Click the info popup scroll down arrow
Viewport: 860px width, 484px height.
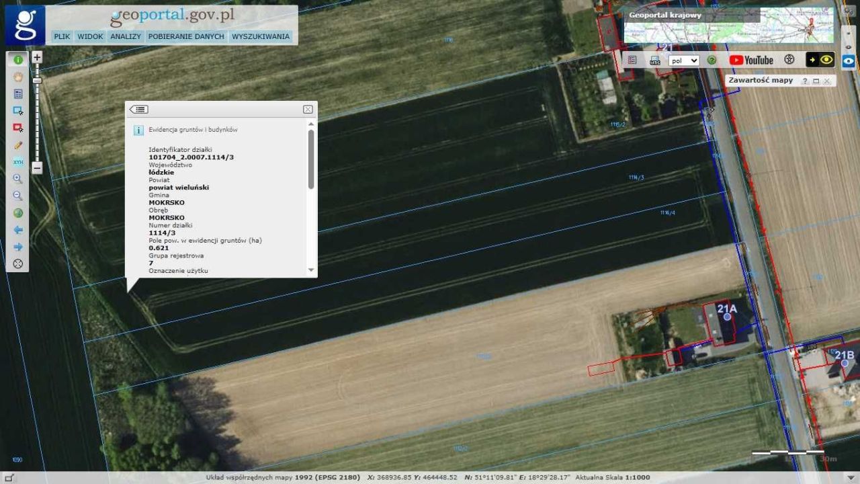point(311,270)
